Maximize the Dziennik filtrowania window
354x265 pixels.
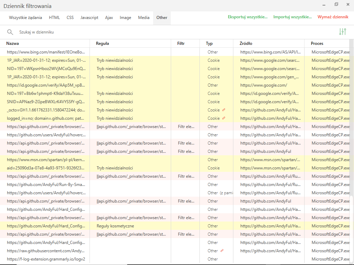point(336,4)
